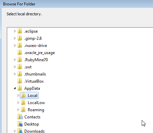Screen dimensions: 153x133
Task: Expand the Roaming subfolder node
Action: coord(18,110)
